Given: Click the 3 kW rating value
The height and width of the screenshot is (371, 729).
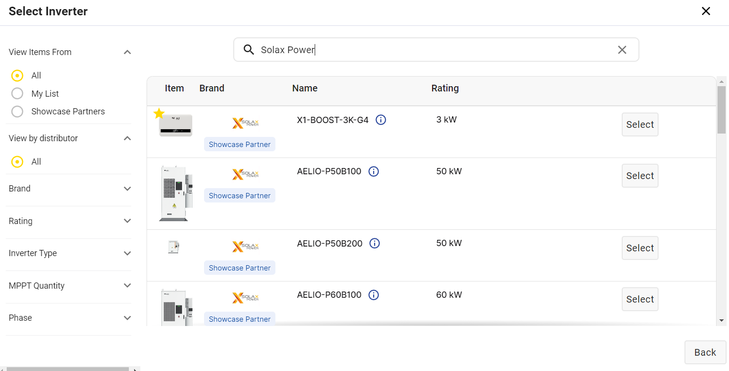Looking at the screenshot, I should coord(446,120).
